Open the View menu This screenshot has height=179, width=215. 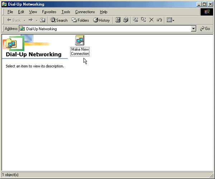[x=33, y=12]
